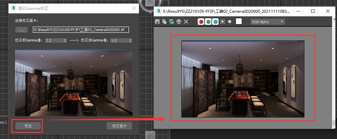
Task: Click the Display Alpha Channel icon
Action: pos(222,22)
